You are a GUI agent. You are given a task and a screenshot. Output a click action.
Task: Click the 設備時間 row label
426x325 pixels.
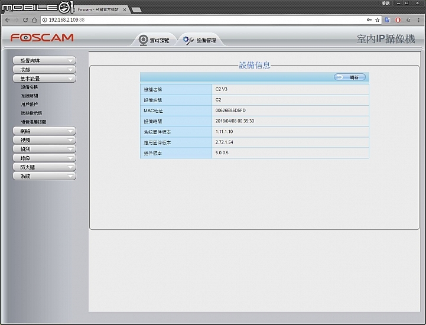pos(152,121)
